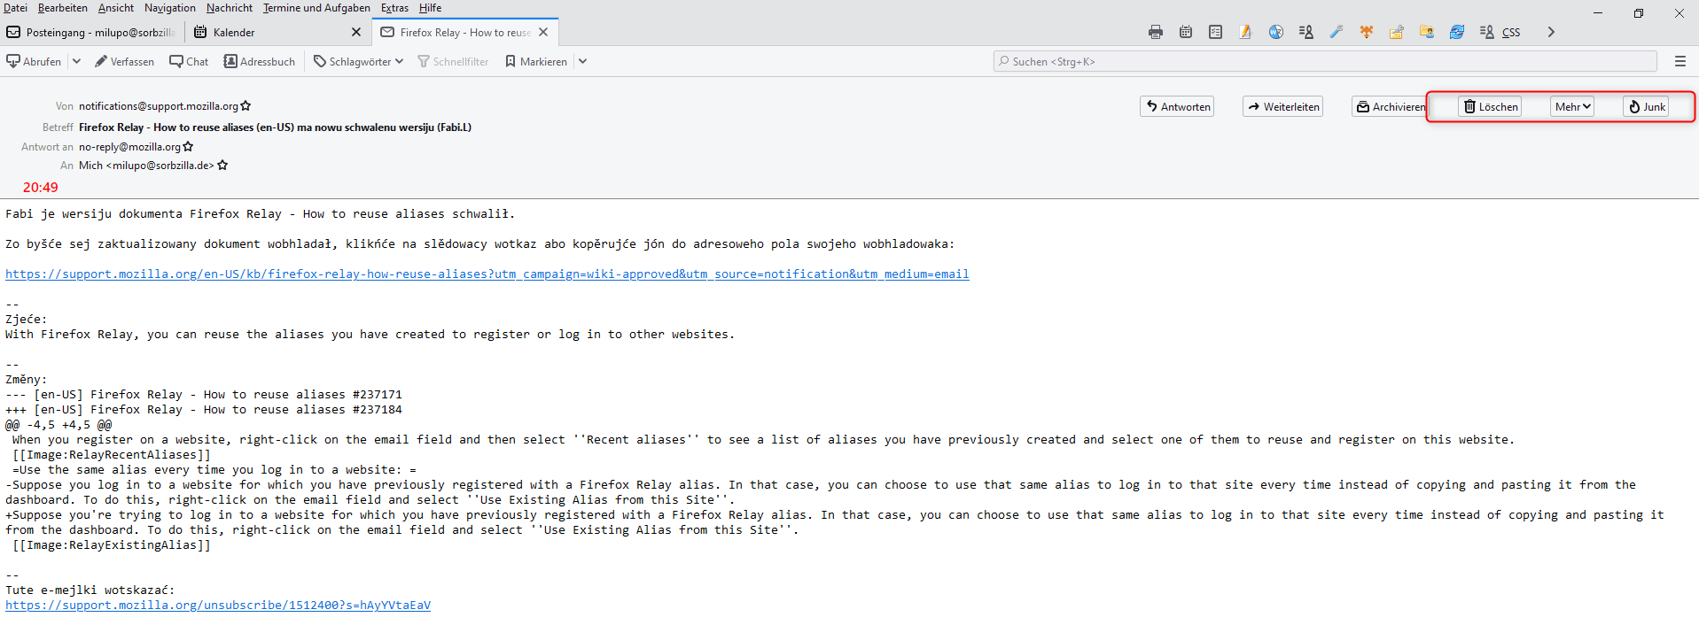Open the Hilfe menu
Screen dimensions: 1699x625
pos(430,8)
